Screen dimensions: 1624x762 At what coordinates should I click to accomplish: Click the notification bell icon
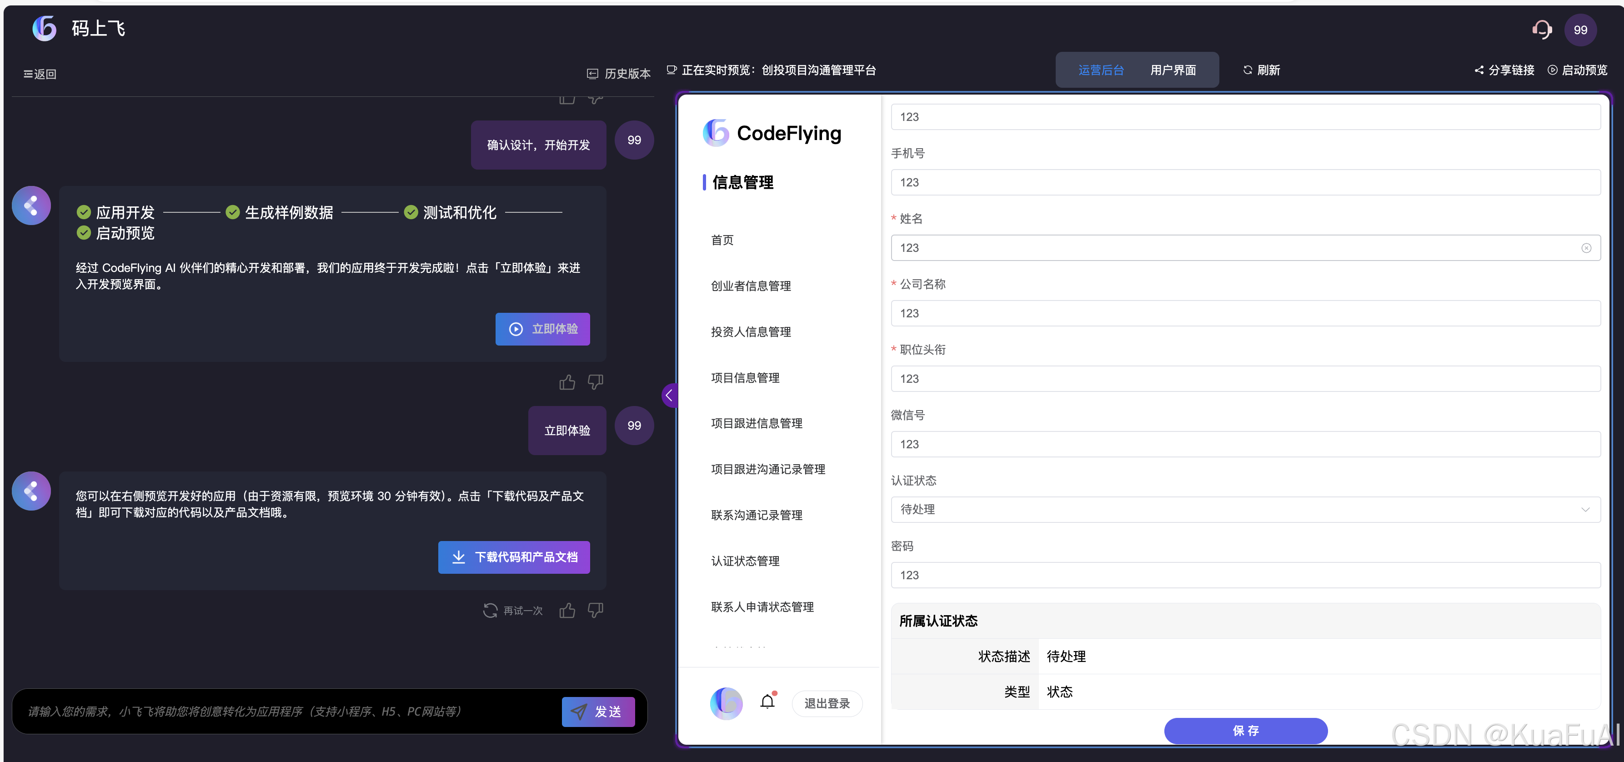(767, 702)
